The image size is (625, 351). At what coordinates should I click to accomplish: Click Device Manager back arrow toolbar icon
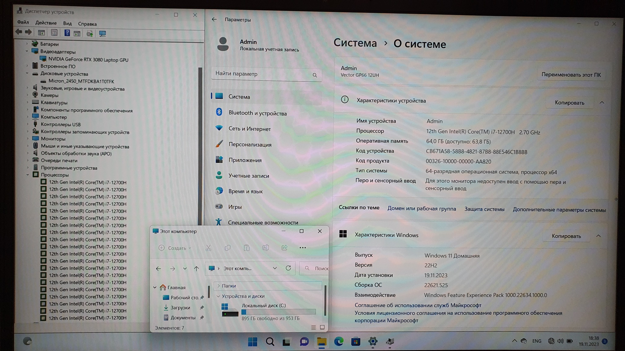point(19,32)
